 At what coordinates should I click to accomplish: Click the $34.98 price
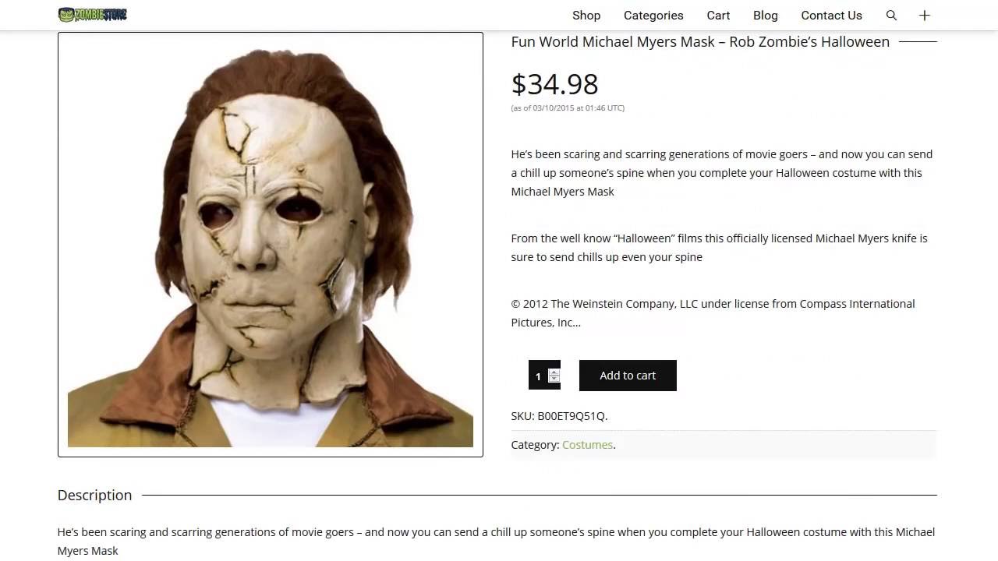[554, 83]
